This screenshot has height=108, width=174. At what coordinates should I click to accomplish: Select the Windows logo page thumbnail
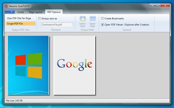tap(28, 65)
